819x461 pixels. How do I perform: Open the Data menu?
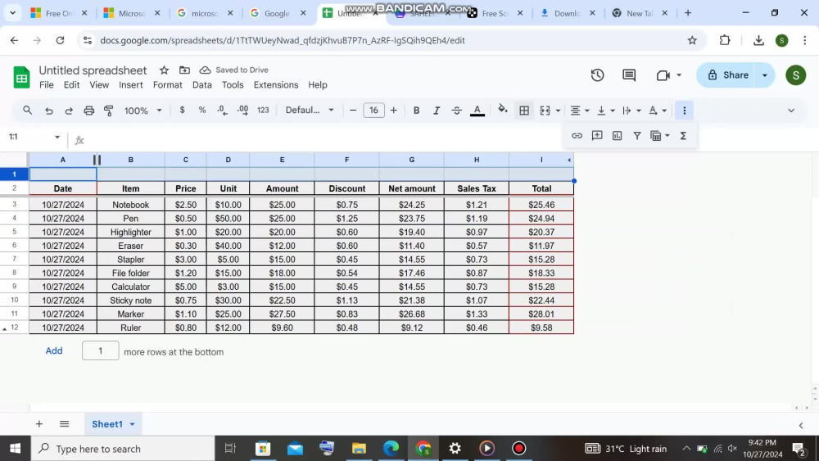click(201, 84)
